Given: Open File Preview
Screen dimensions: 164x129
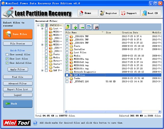Looking at the screenshot, I should (x=18, y=44).
